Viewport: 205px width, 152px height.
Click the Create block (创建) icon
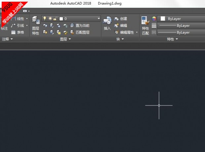tap(116, 19)
